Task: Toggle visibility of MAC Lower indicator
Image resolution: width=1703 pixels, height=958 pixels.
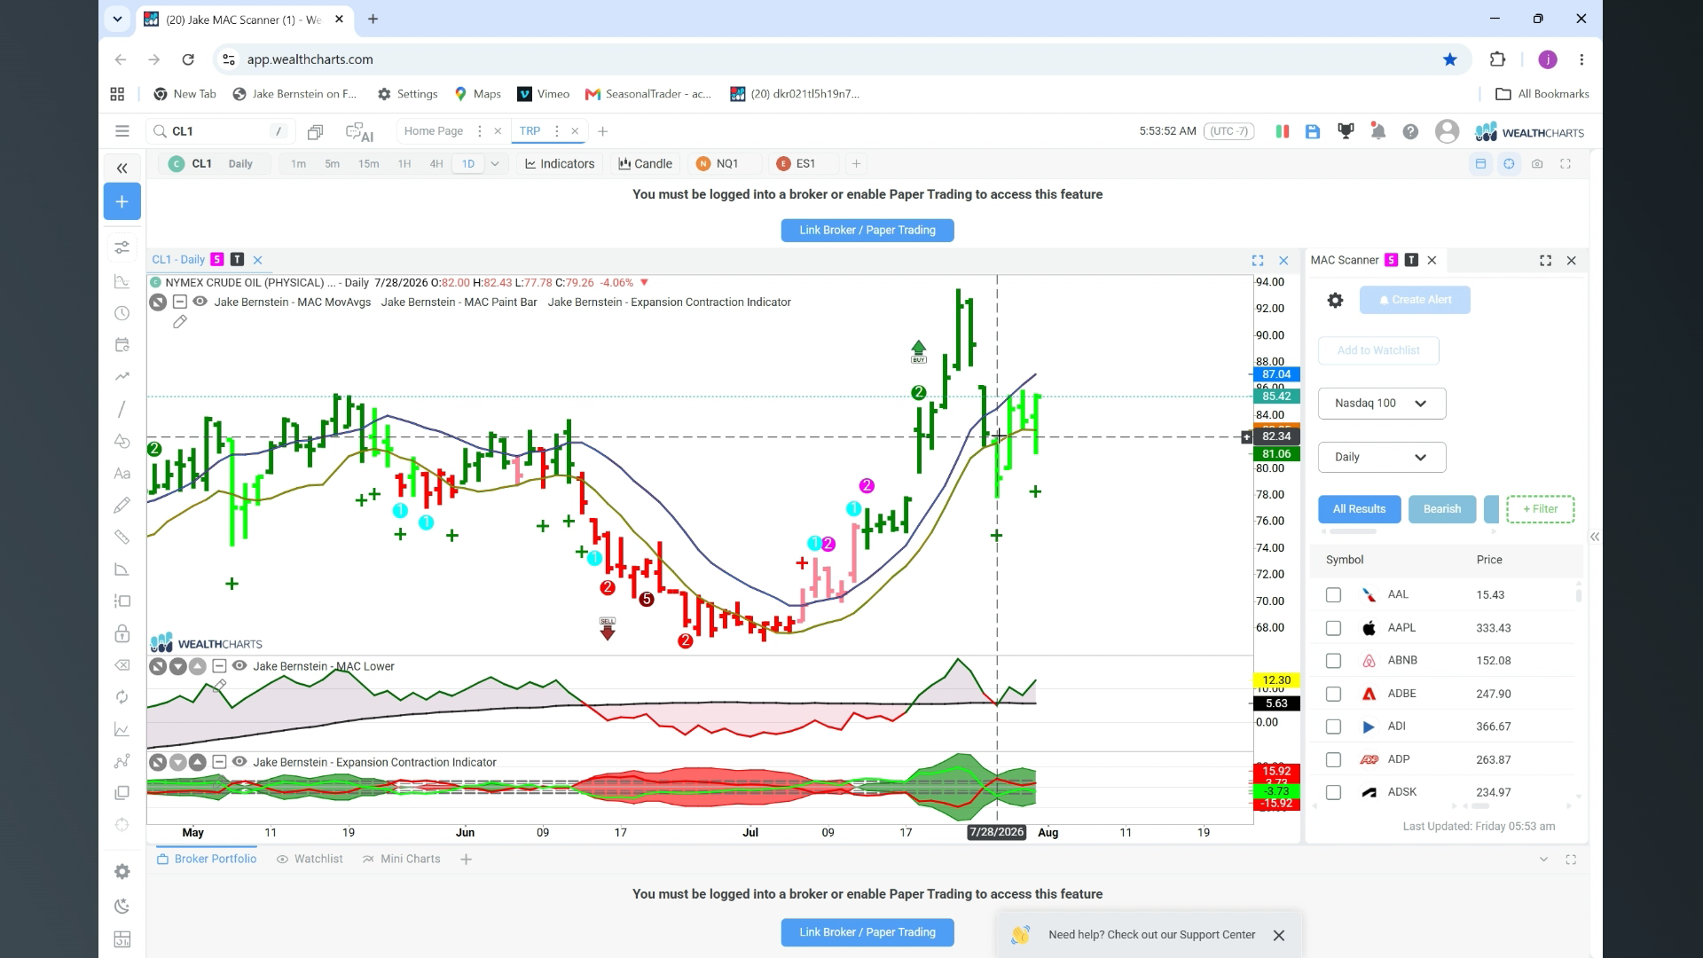Action: (239, 666)
